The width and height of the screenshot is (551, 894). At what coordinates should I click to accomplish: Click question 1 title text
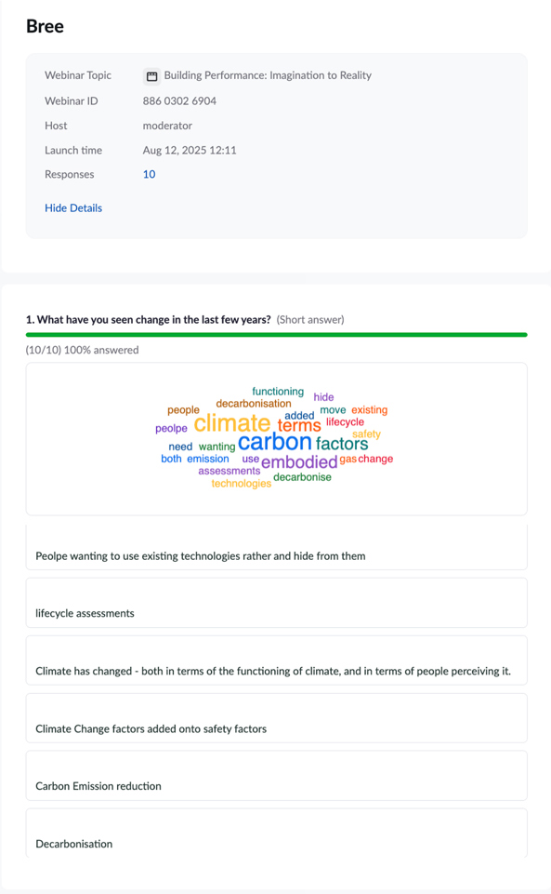[149, 320]
